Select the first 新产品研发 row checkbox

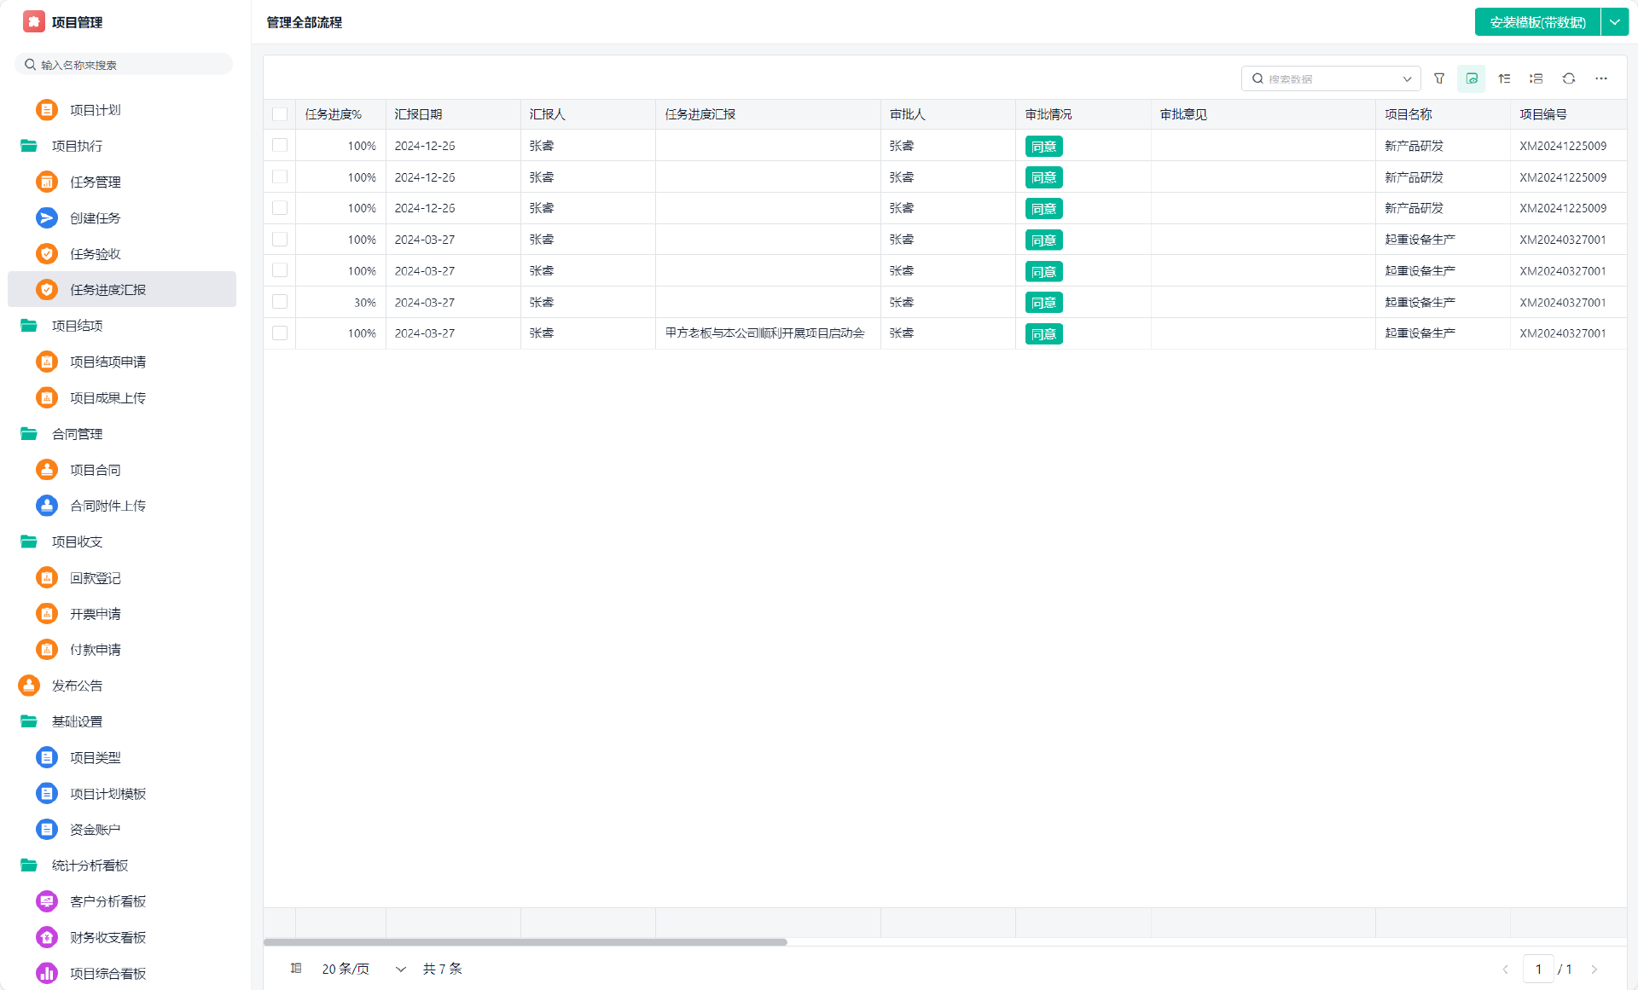tap(280, 146)
